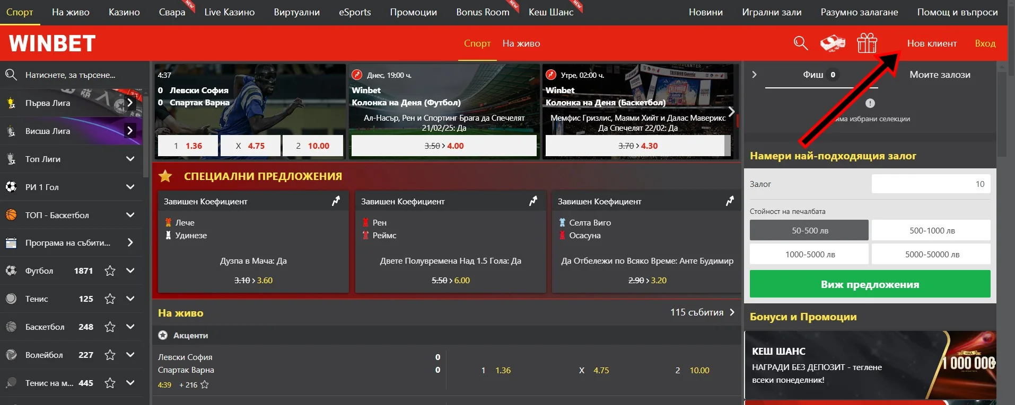Viewport: 1015px width, 405px height.
Task: Expand the РИ 1 Гол section
Action: point(130,186)
